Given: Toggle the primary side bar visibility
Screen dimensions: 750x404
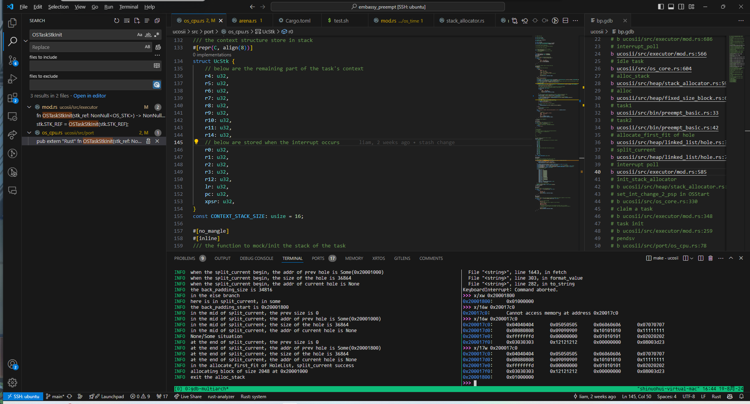Looking at the screenshot, I should 661,7.
